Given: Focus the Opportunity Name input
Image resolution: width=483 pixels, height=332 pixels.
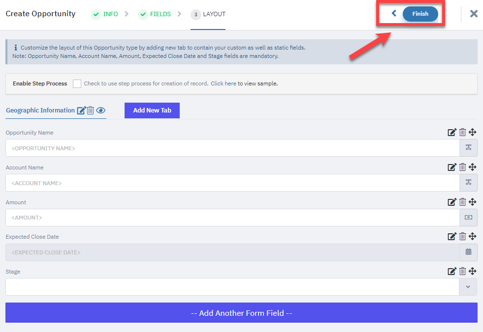Looking at the screenshot, I should pyautogui.click(x=232, y=148).
